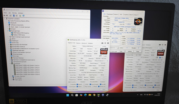179x104 pixels.
Task: Click the Windows Start button on the taskbar
Action: point(68,95)
